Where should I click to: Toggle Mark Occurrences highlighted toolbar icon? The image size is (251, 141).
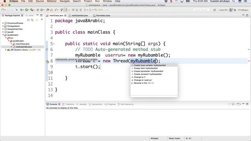[x=65, y=10]
